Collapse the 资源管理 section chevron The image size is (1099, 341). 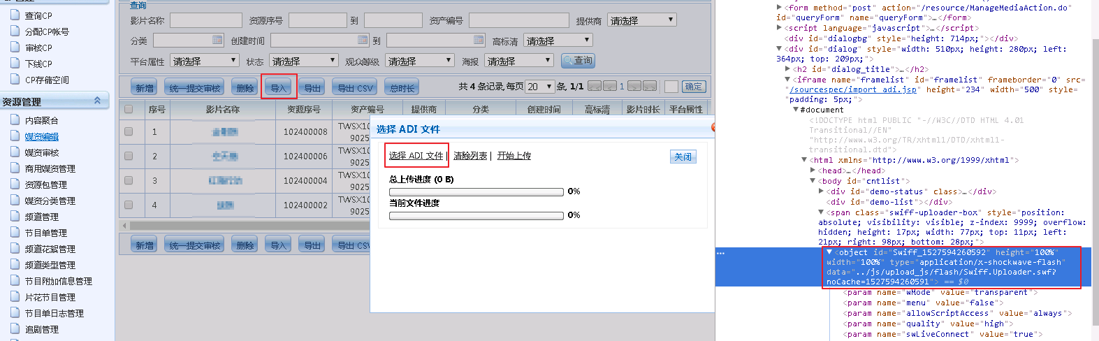pyautogui.click(x=97, y=101)
